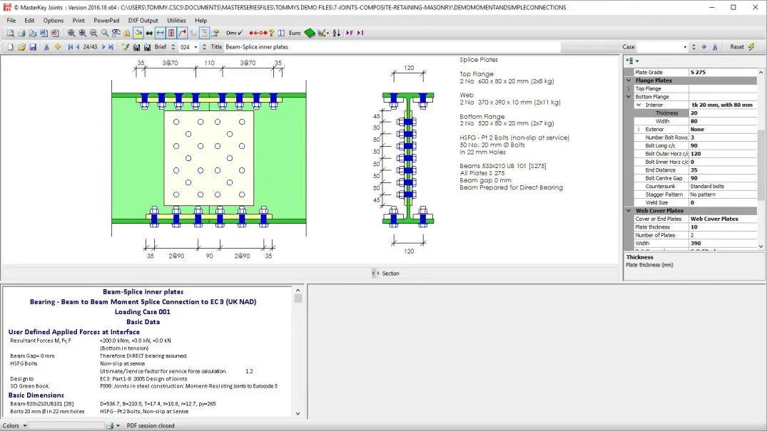Image resolution: width=767 pixels, height=431 pixels.
Task: Click the purple 1 arrow icon
Action: (x=360, y=33)
